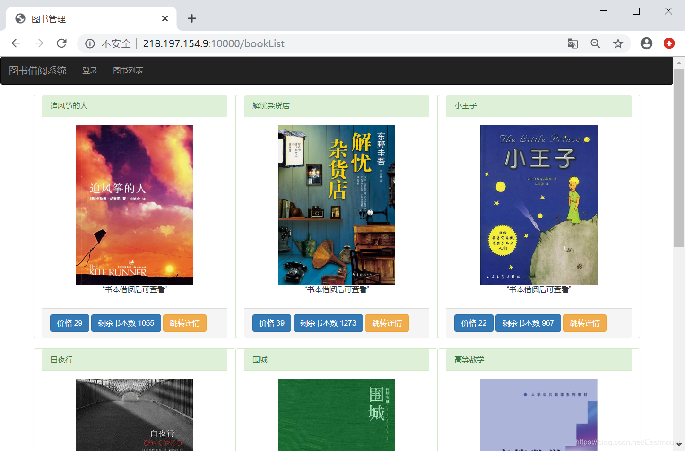Image resolution: width=685 pixels, height=451 pixels.
Task: Click the borrow notice text under 追风筝的人
Action: (135, 290)
